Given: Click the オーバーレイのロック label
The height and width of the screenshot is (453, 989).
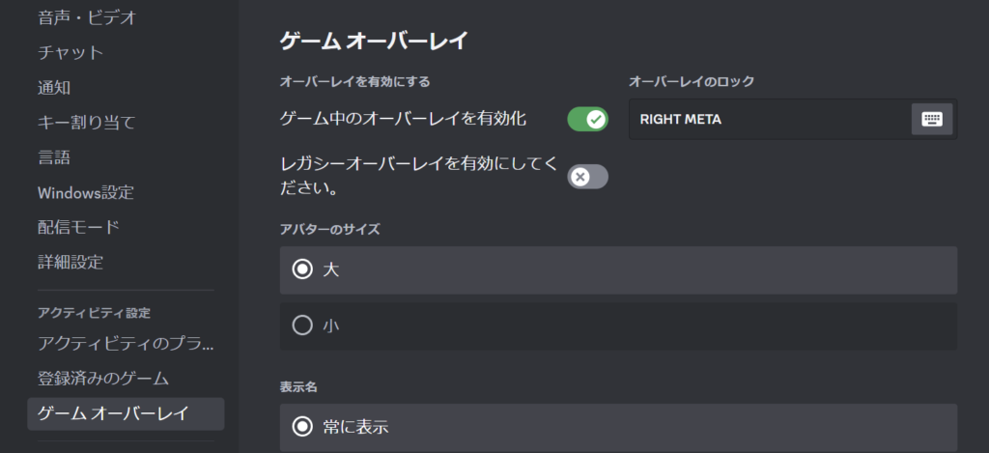Looking at the screenshot, I should (x=692, y=82).
